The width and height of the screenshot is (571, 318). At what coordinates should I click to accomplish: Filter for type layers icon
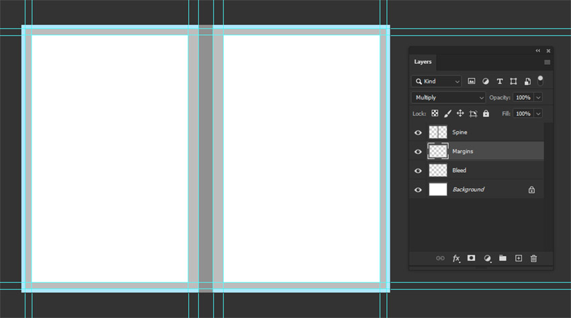click(x=500, y=81)
